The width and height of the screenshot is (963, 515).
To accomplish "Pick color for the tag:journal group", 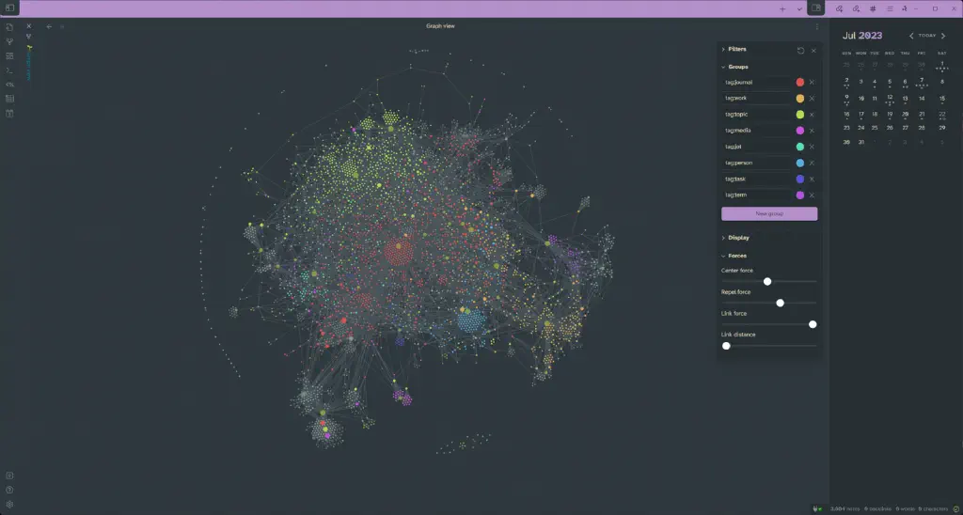I will coord(799,83).
